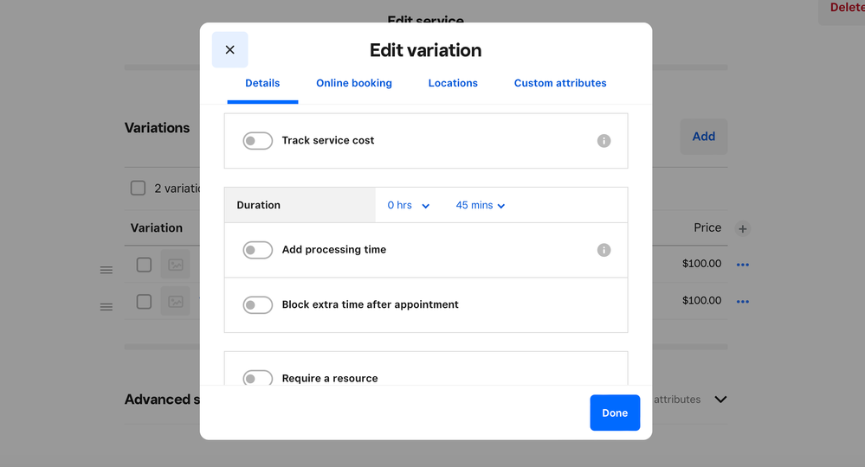Open the Custom attributes tab
Image resolution: width=865 pixels, height=467 pixels.
click(559, 83)
